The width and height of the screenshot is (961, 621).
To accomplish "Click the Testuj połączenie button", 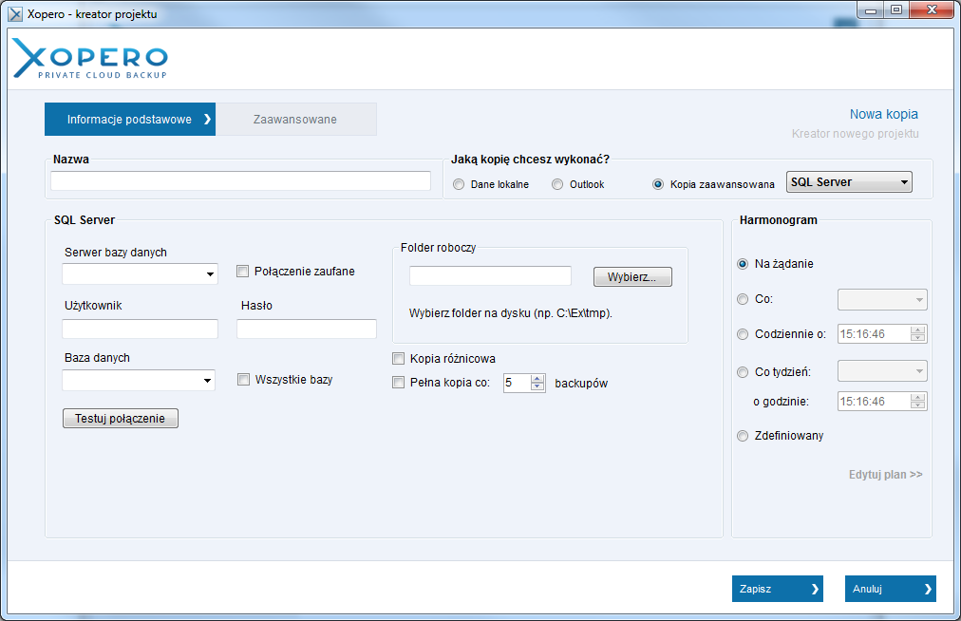I will (120, 418).
